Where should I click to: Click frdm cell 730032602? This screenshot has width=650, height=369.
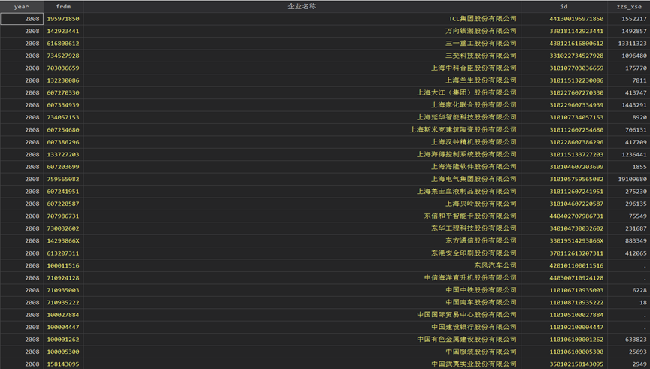click(63, 228)
